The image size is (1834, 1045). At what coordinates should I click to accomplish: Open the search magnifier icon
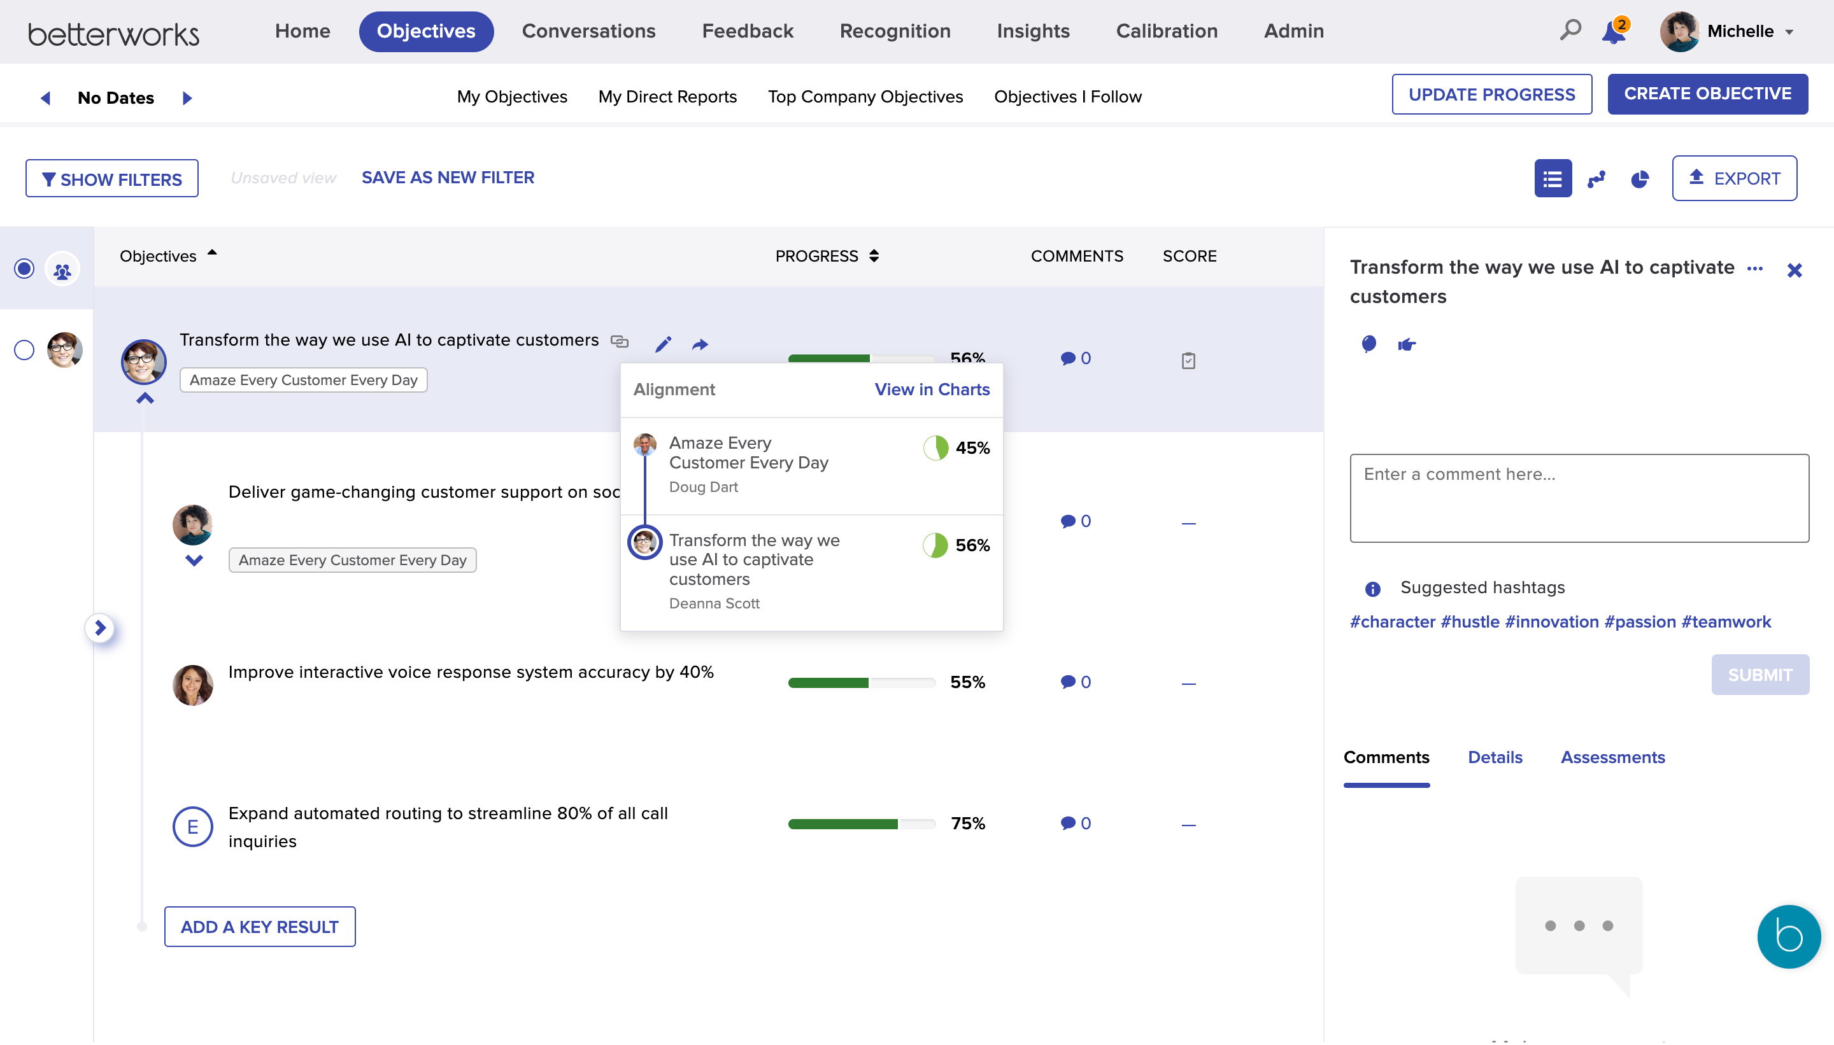coord(1570,30)
